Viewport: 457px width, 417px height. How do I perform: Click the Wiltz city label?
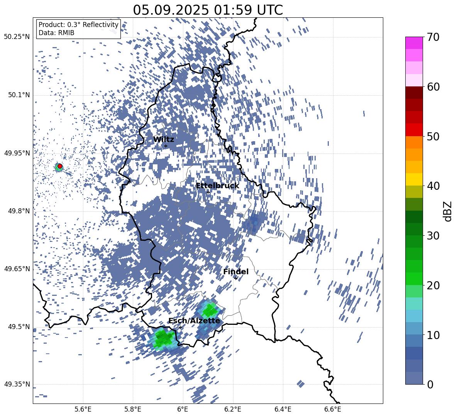[x=164, y=140]
